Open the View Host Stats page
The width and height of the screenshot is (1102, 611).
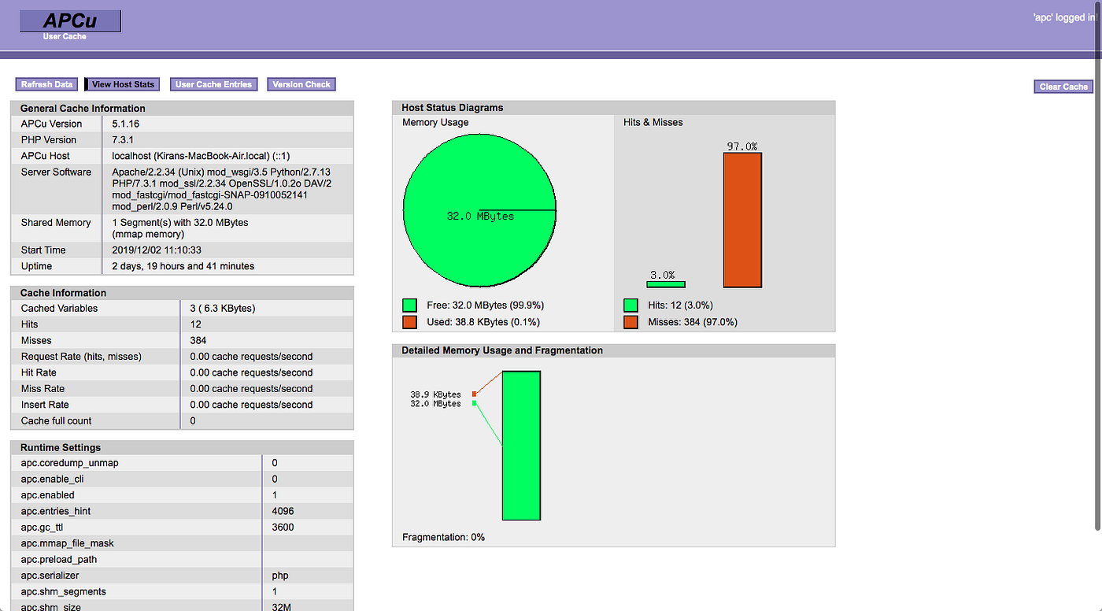[122, 84]
